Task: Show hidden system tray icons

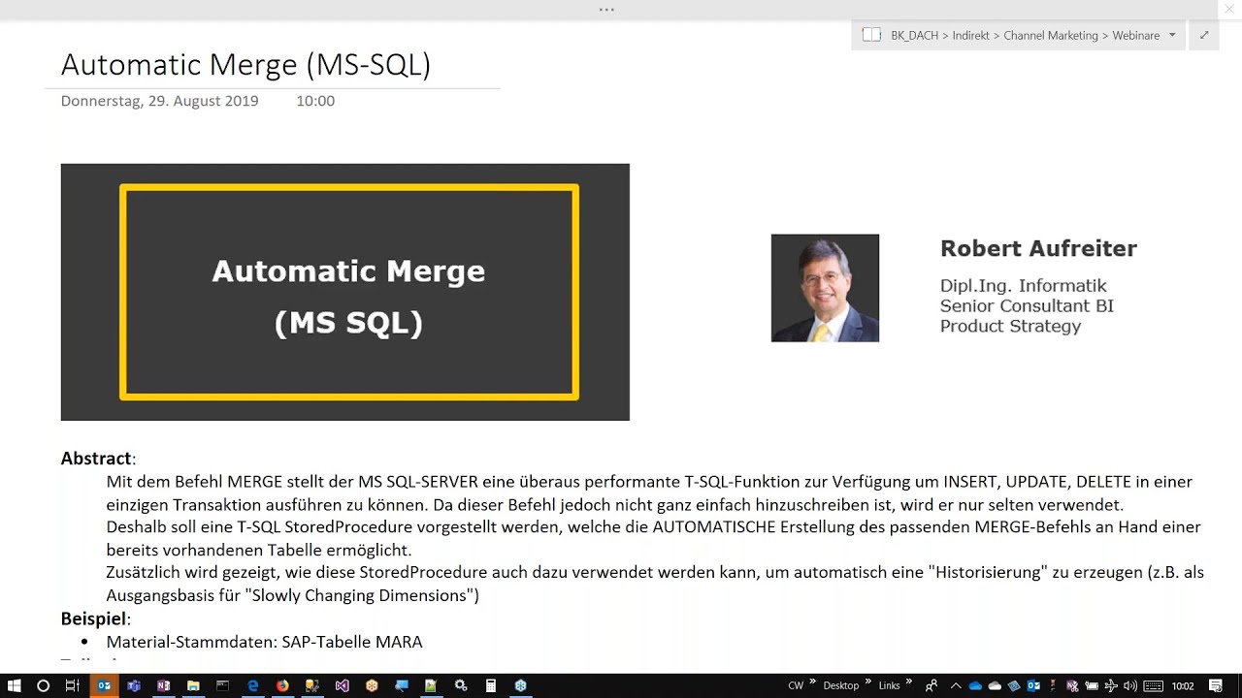Action: pyautogui.click(x=956, y=685)
